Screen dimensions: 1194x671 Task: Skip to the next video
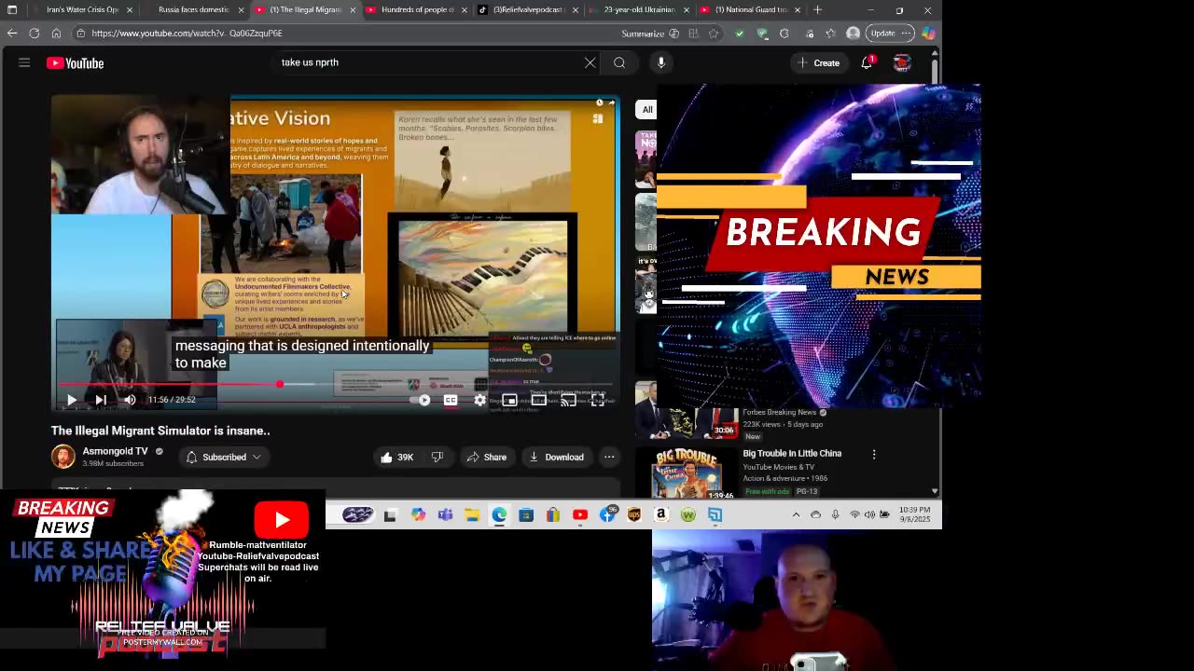[101, 400]
